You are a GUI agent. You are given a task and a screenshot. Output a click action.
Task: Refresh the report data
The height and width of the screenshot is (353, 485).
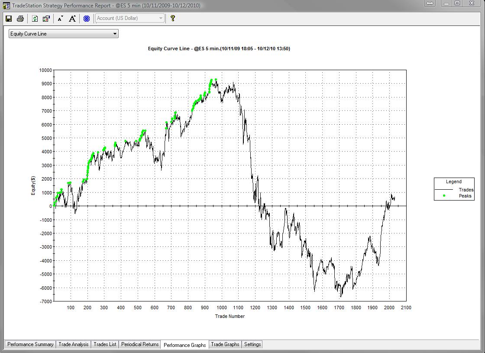click(x=35, y=19)
